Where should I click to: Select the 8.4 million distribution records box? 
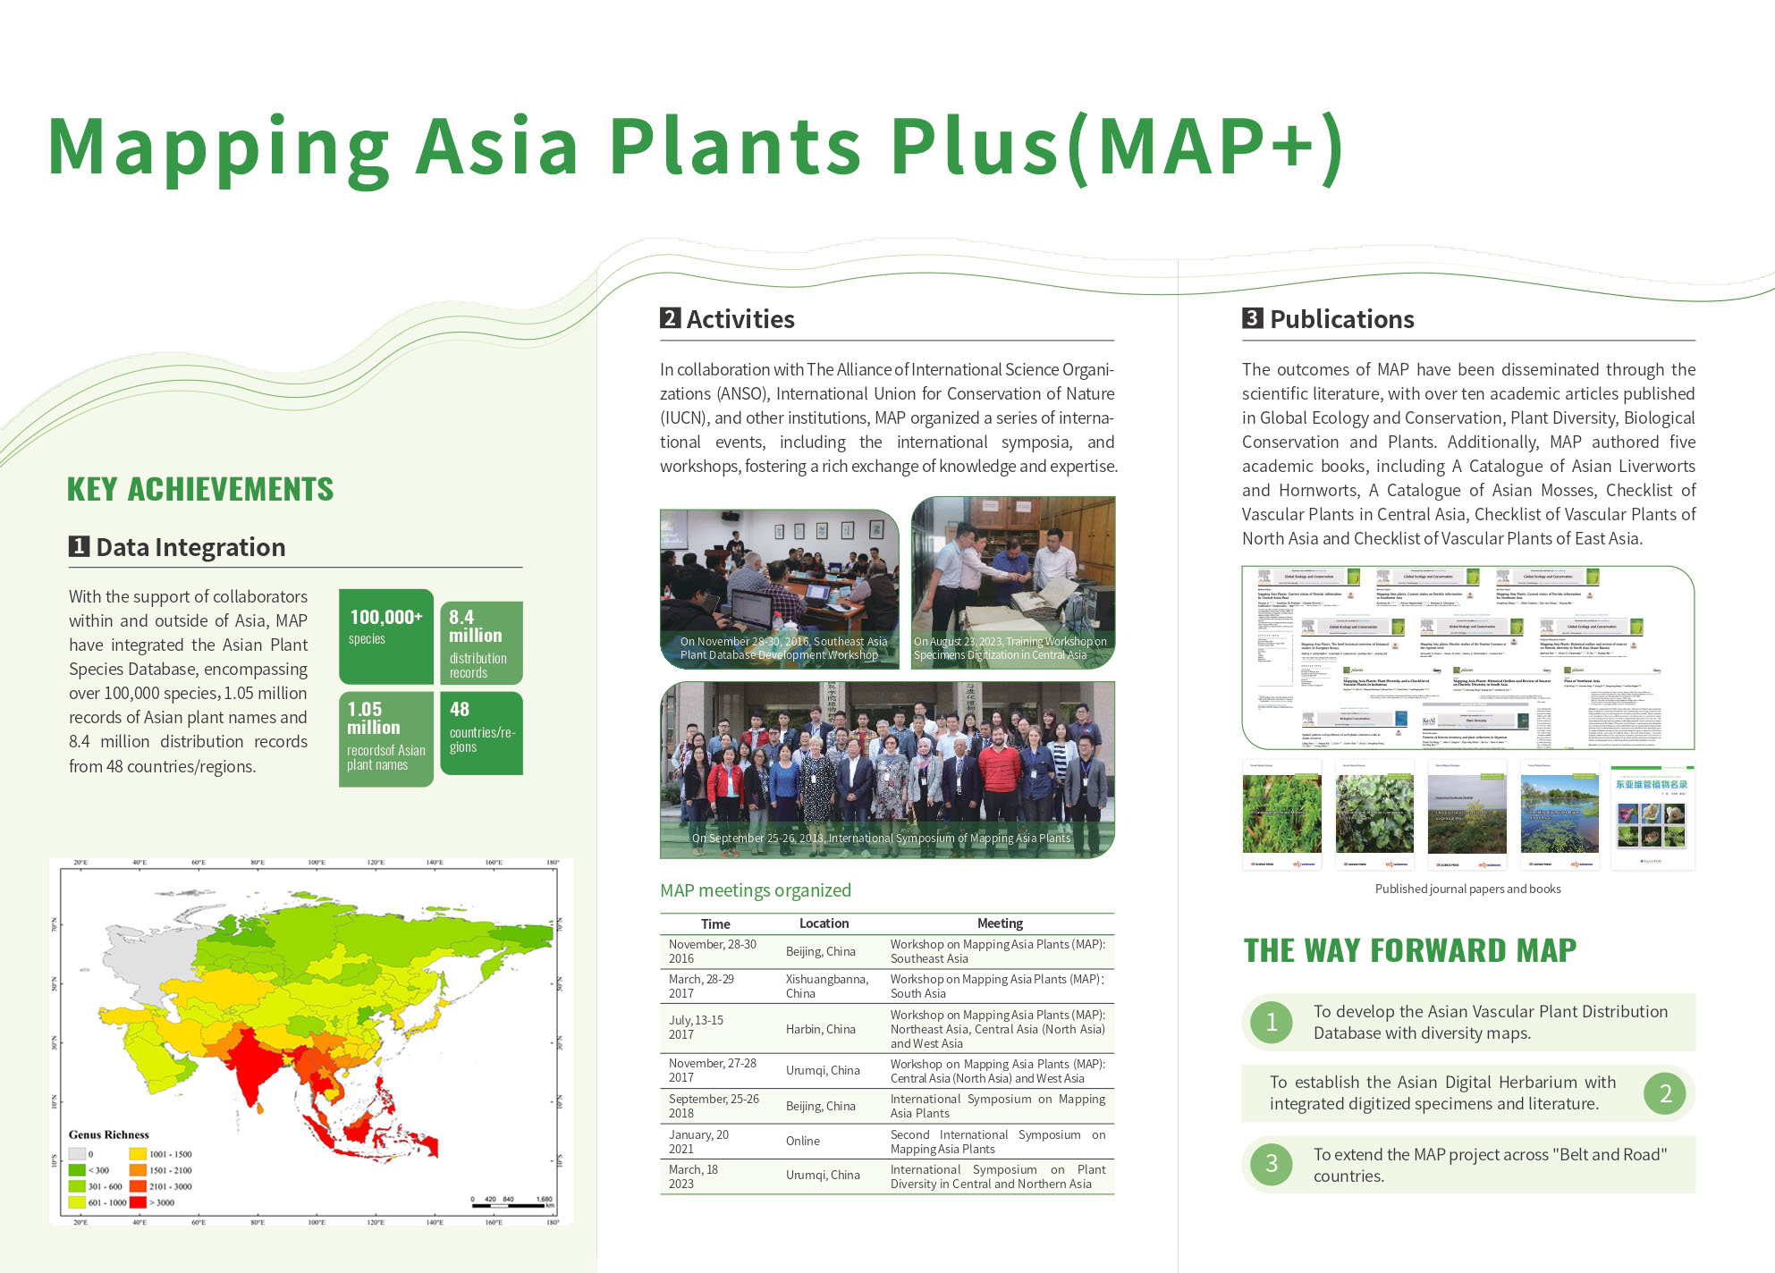(481, 644)
